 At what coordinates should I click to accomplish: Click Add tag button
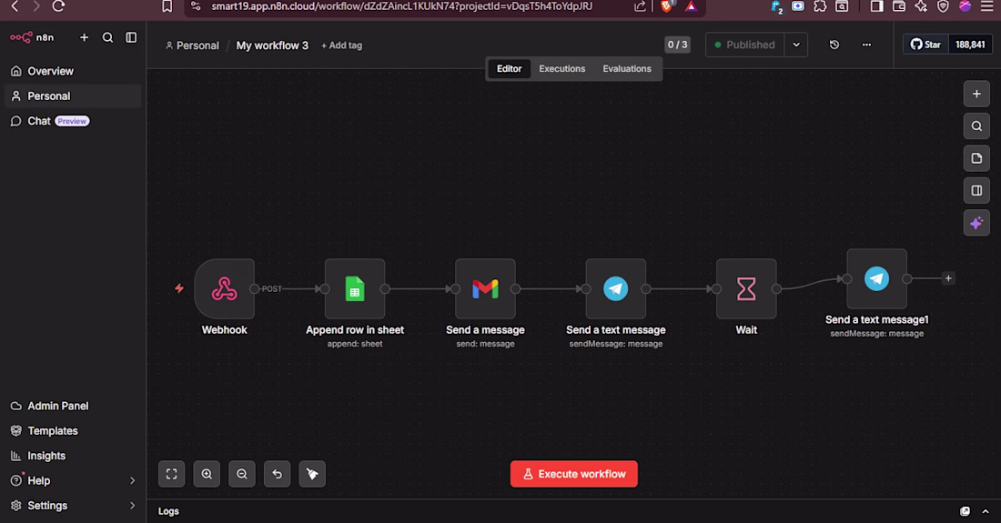(341, 45)
